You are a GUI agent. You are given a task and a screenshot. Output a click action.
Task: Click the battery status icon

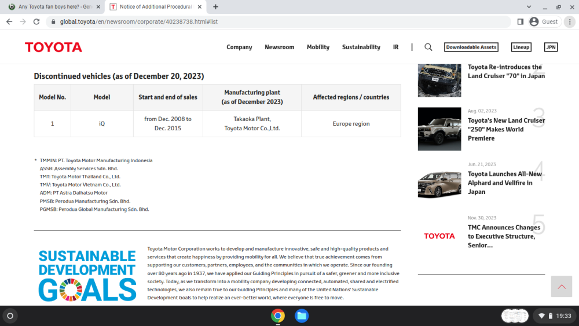pos(550,316)
